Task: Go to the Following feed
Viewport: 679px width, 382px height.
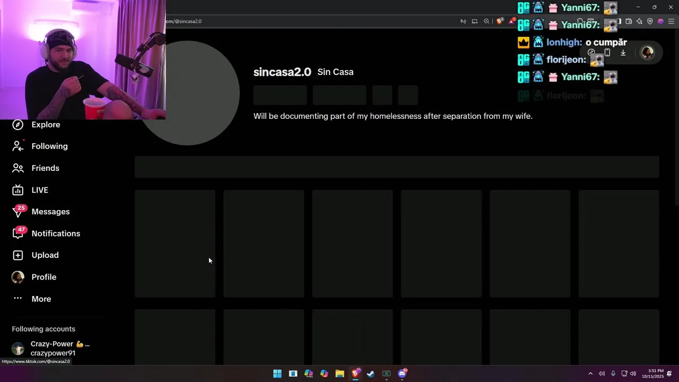Action: [x=49, y=146]
